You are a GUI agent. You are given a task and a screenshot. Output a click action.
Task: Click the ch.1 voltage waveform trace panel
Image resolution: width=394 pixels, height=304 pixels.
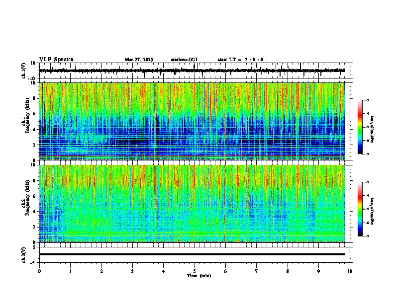(195, 71)
